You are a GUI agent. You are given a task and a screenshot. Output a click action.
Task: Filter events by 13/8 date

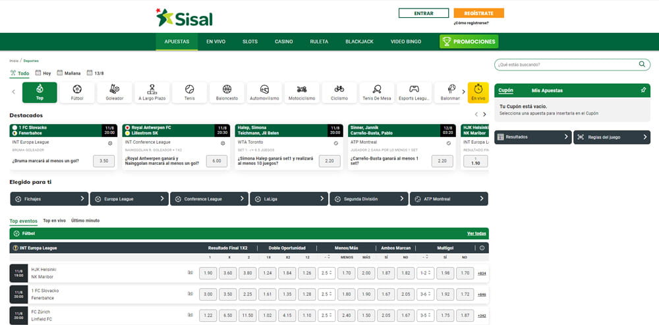[96, 73]
